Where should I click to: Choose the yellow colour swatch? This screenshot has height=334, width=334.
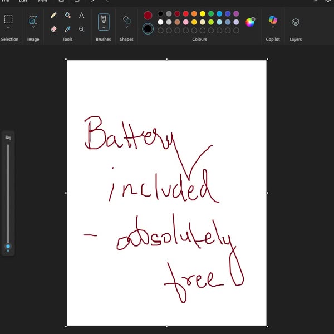[x=203, y=13]
